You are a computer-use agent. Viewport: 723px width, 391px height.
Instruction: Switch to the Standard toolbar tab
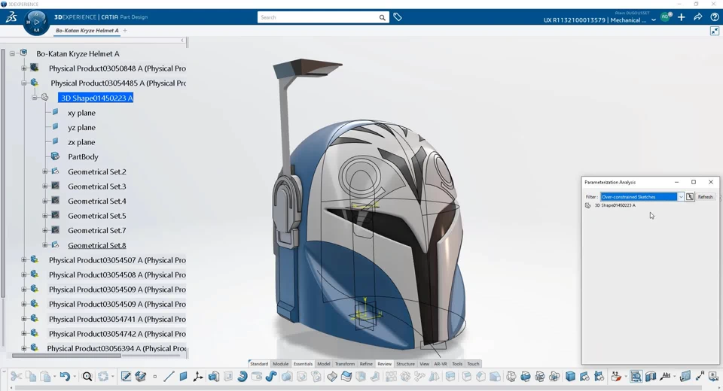pos(258,364)
